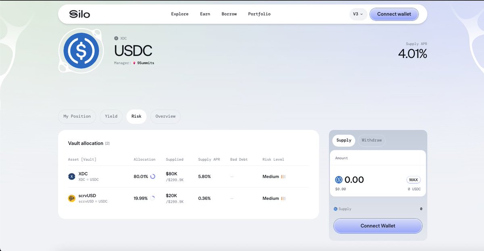Switch to the Yield tab

[111, 116]
